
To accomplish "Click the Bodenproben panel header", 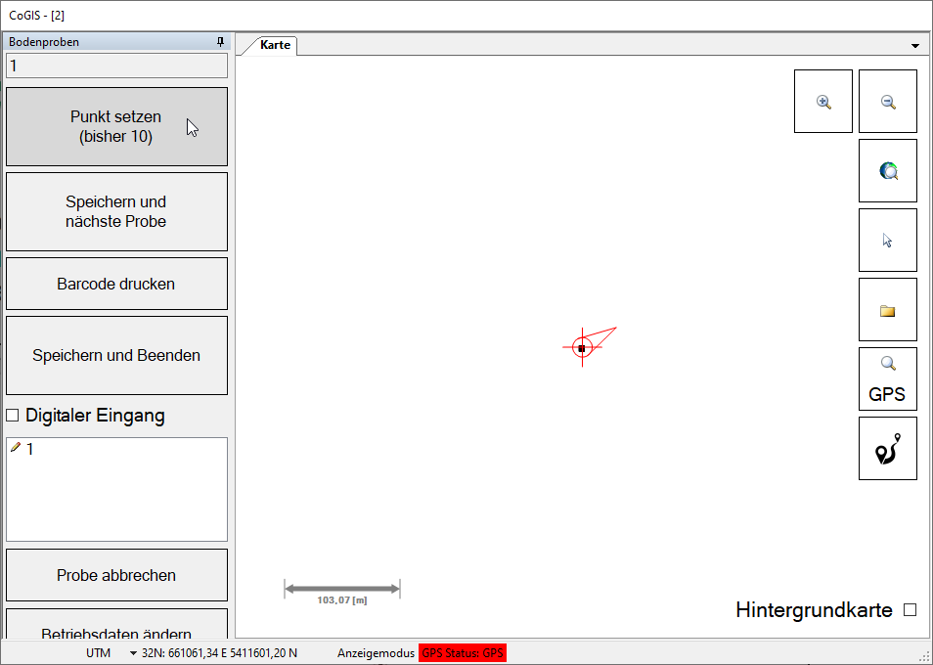I will click(x=43, y=41).
